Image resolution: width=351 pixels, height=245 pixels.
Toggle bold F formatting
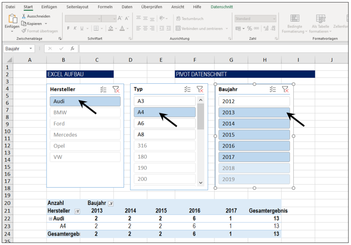tap(68, 28)
